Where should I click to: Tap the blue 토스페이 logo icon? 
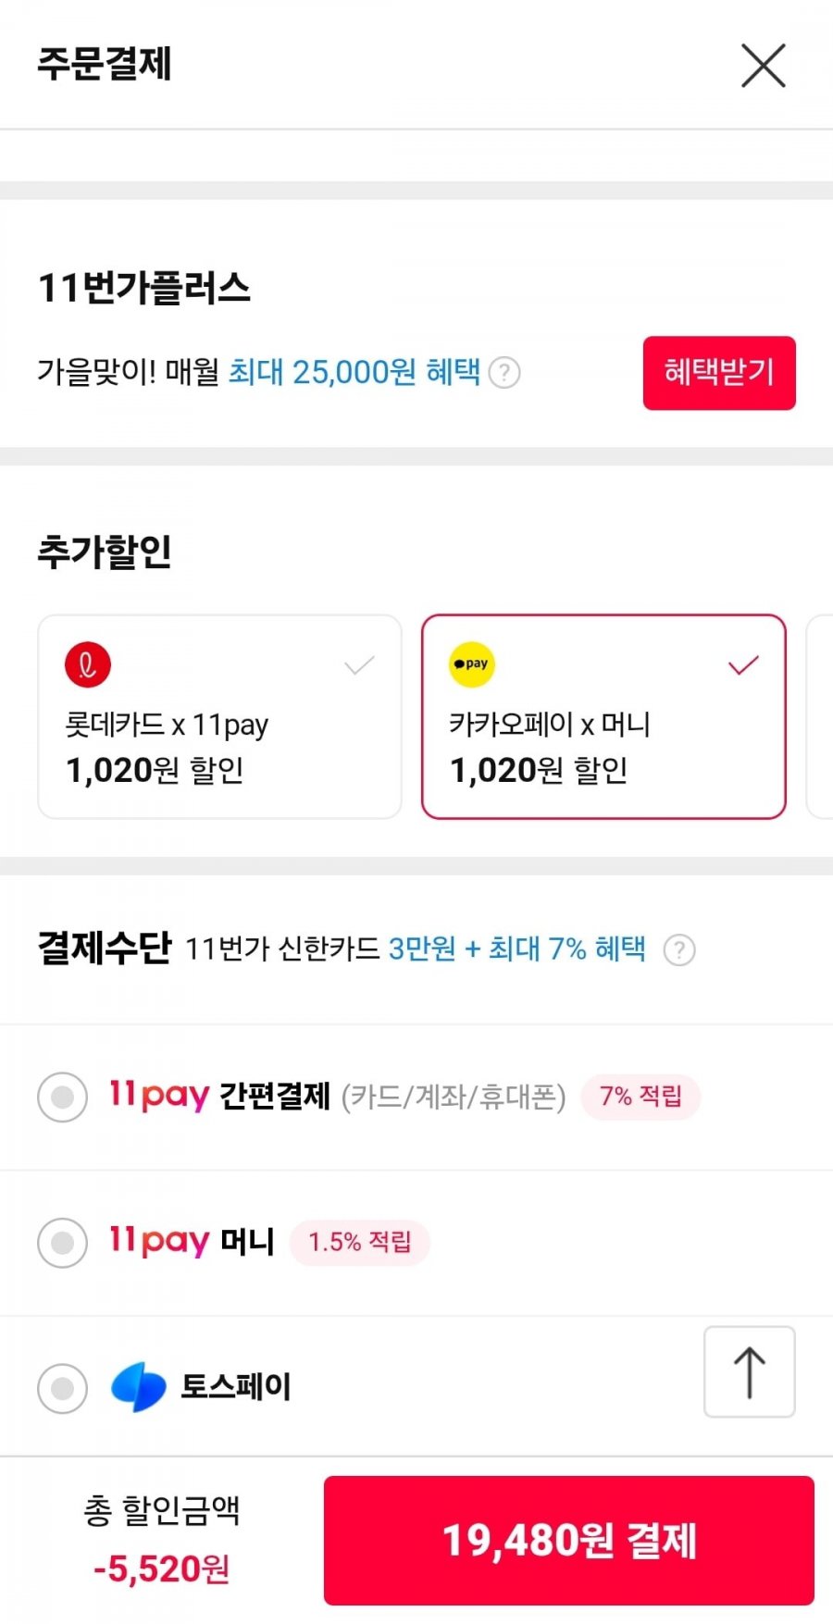[139, 1387]
